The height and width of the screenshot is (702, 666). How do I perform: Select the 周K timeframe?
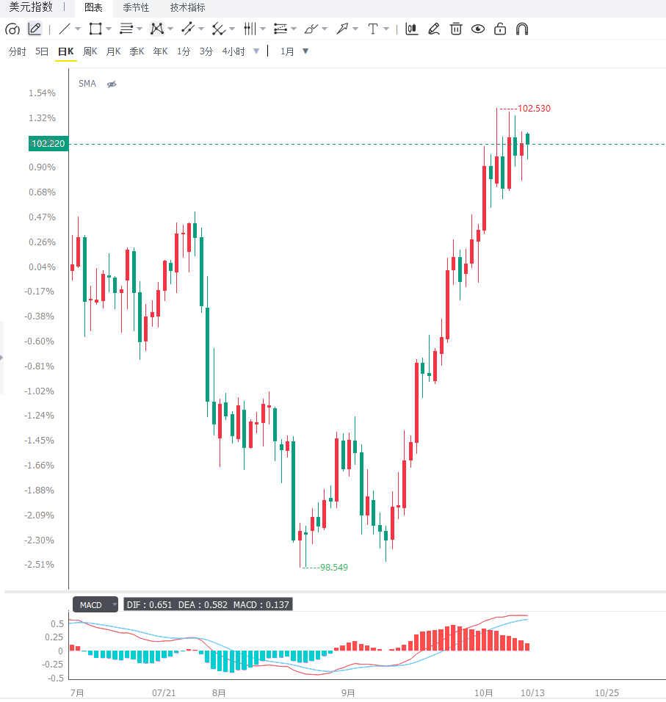pyautogui.click(x=90, y=51)
